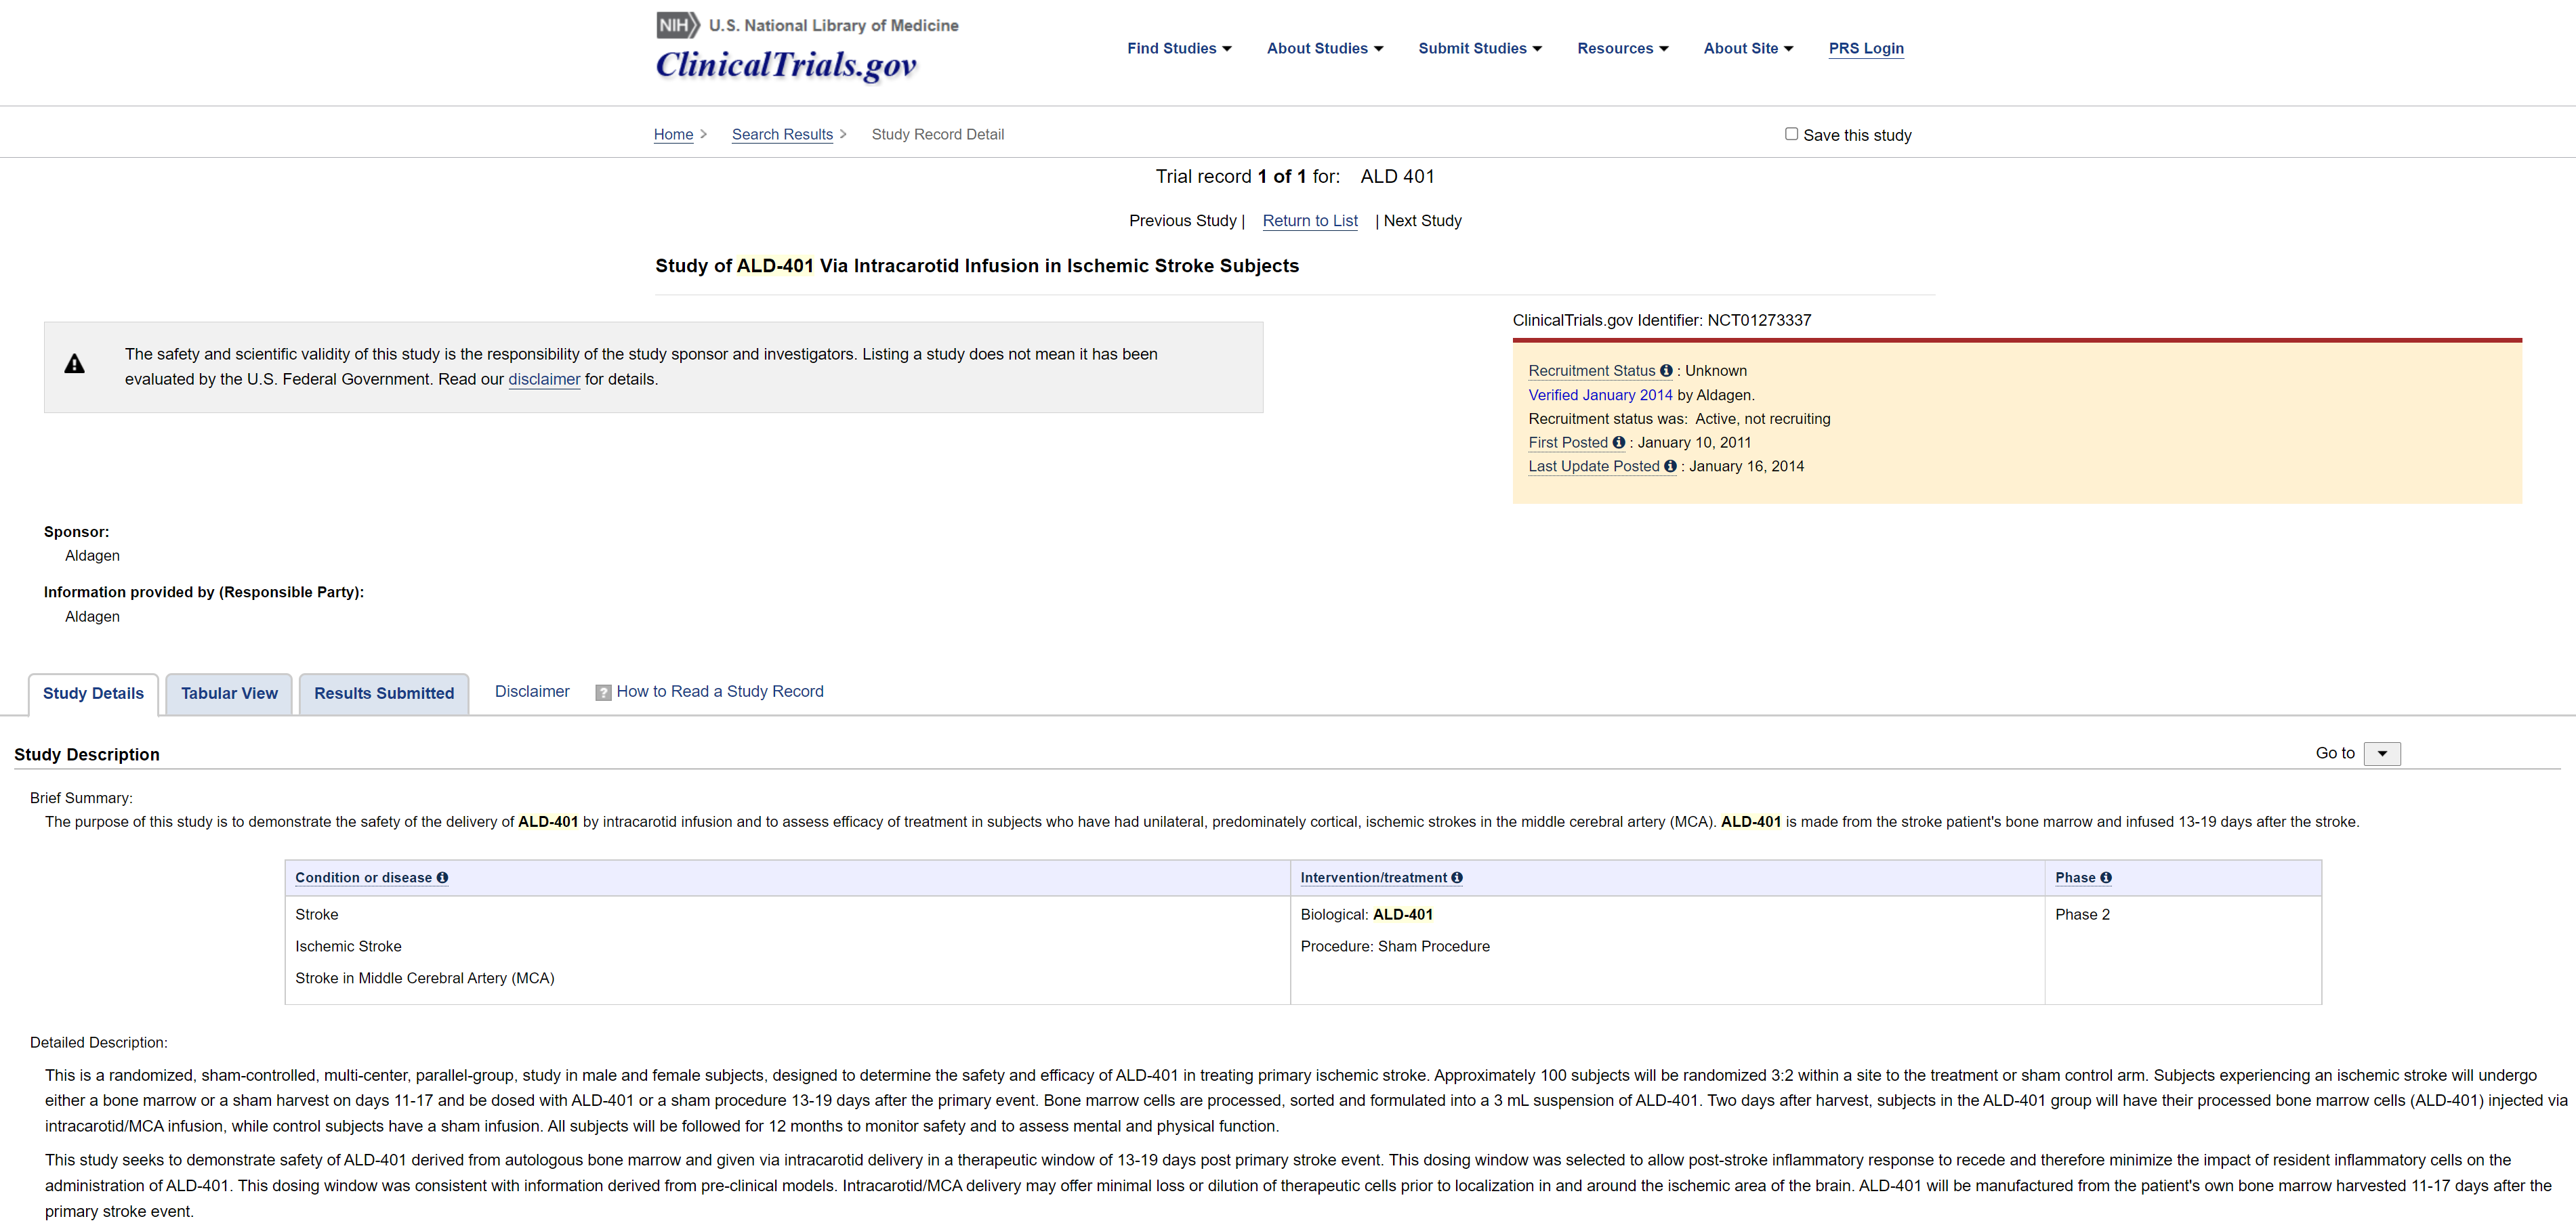Image resolution: width=2576 pixels, height=1223 pixels.
Task: Click the warning triangle icon in disclaimer box
Action: (x=75, y=365)
